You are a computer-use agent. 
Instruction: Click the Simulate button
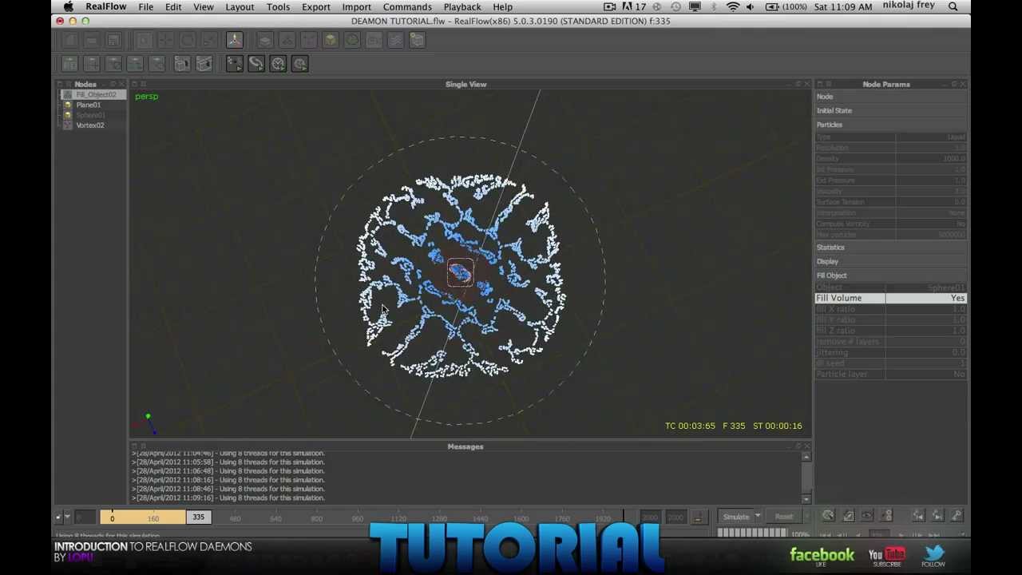point(735,517)
